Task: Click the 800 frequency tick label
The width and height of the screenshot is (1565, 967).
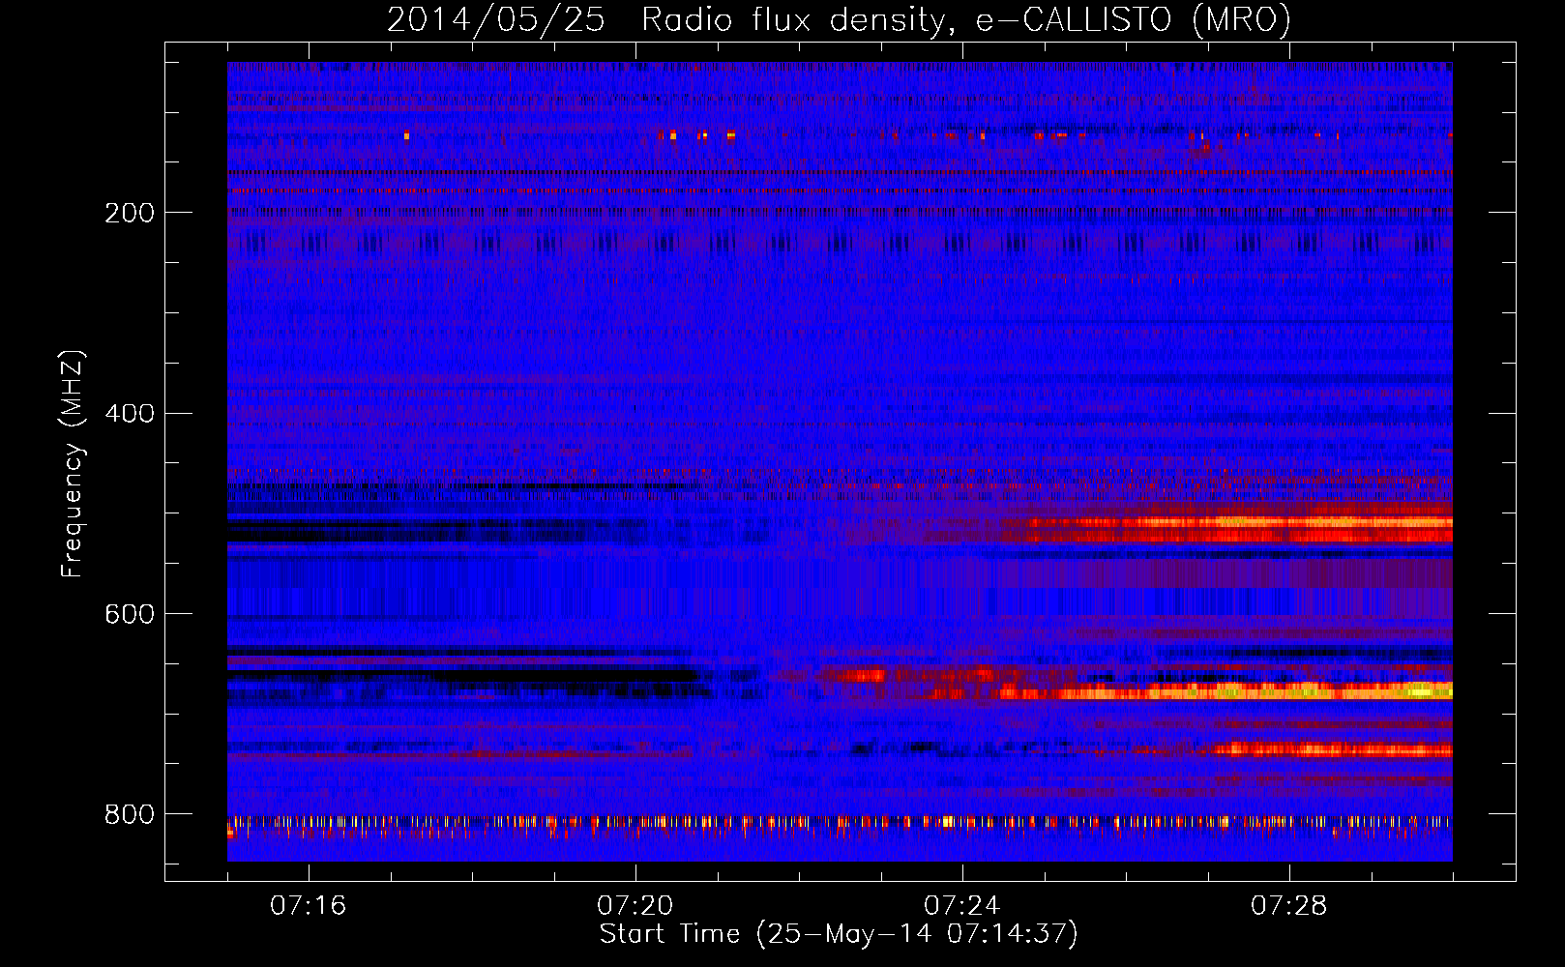Action: coord(130,814)
